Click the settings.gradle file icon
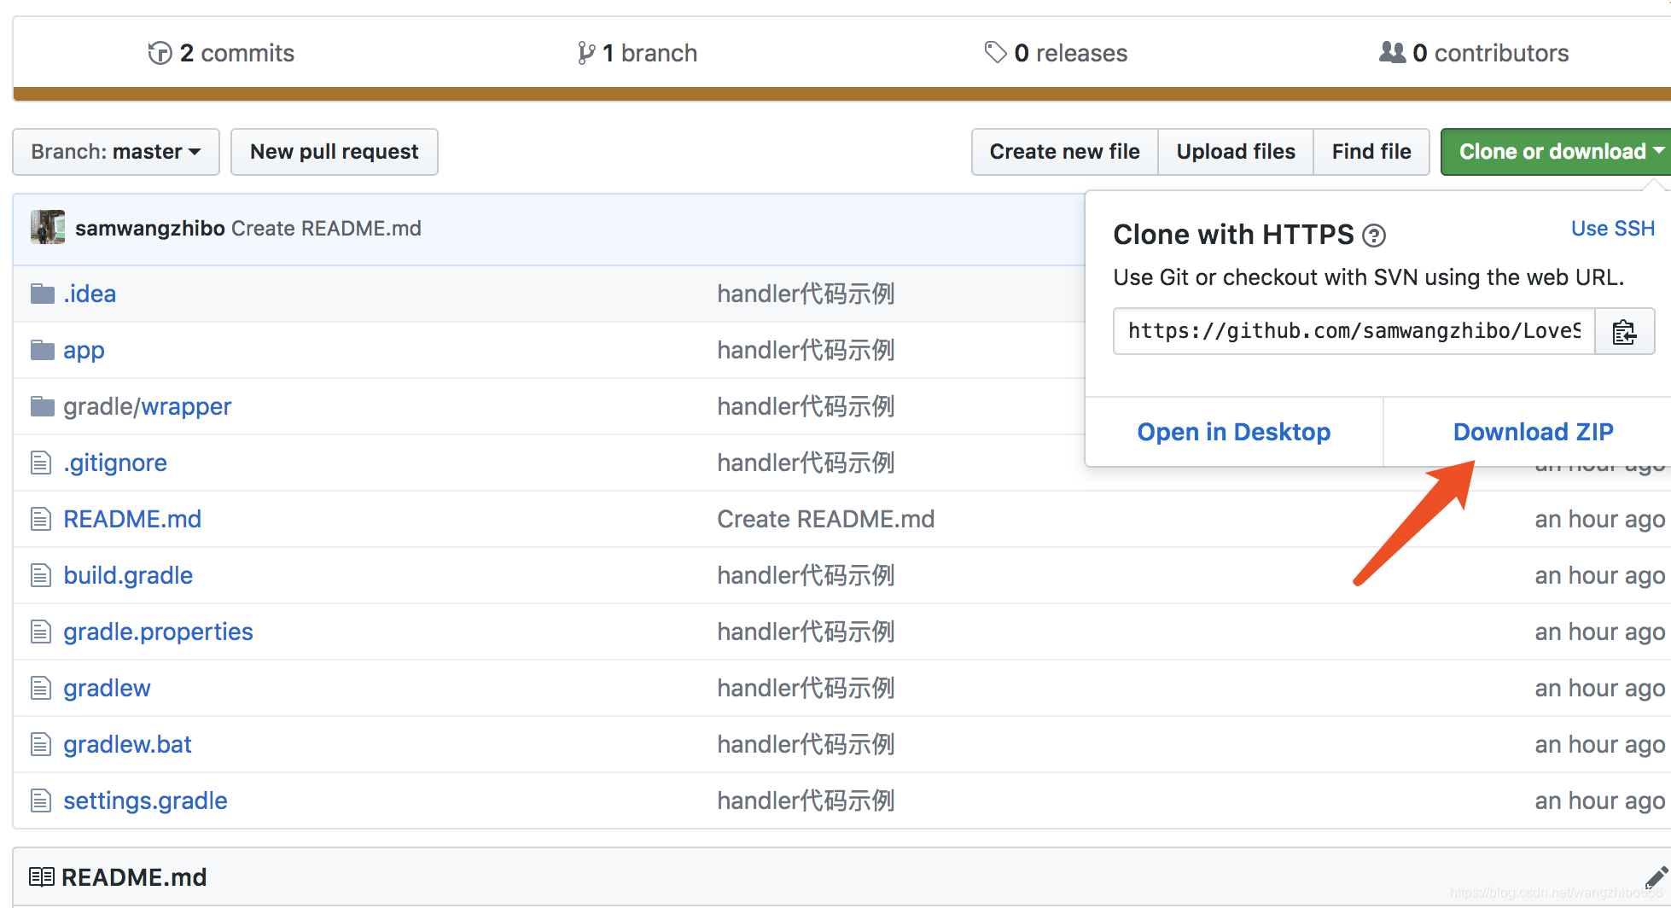This screenshot has height=908, width=1671. point(41,800)
